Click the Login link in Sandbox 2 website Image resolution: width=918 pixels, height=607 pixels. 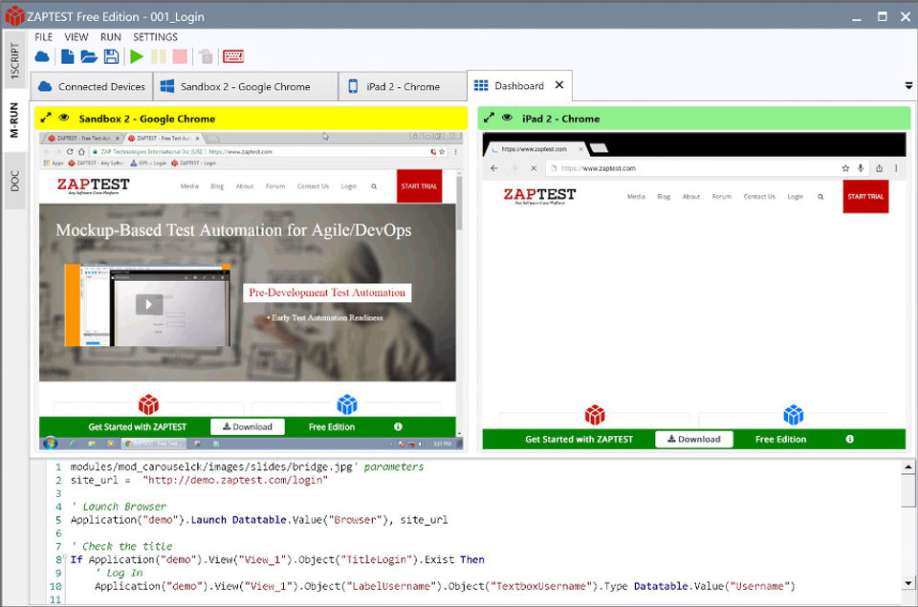coord(349,186)
